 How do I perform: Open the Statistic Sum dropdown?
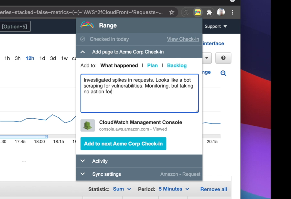122,189
